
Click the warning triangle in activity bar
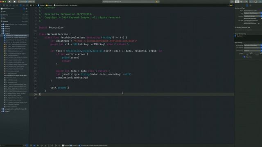point(157,2)
